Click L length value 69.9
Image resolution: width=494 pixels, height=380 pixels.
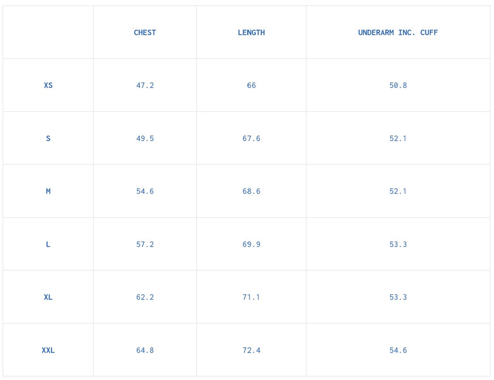pos(251,244)
